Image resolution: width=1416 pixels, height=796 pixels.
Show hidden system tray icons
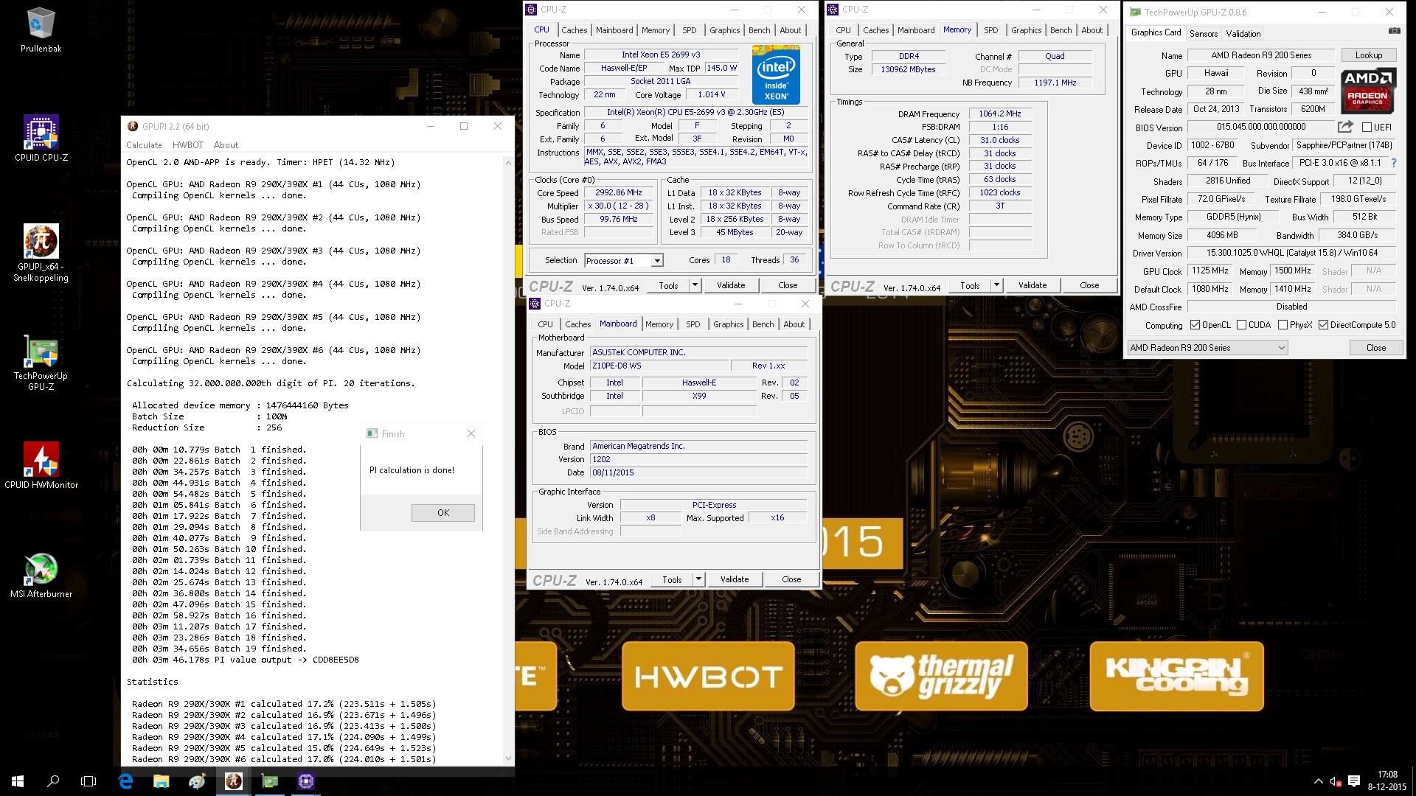[x=1318, y=781]
